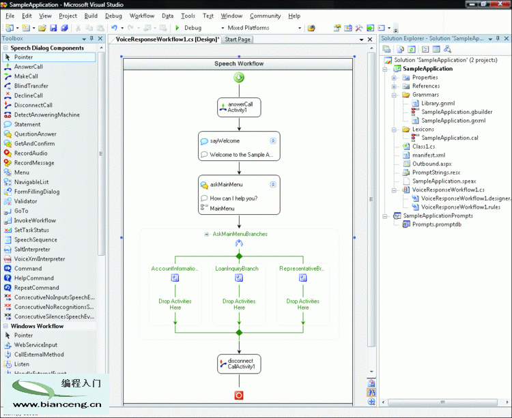512x418 pixels.
Task: Collapse the Grammars folder
Action: pos(394,95)
